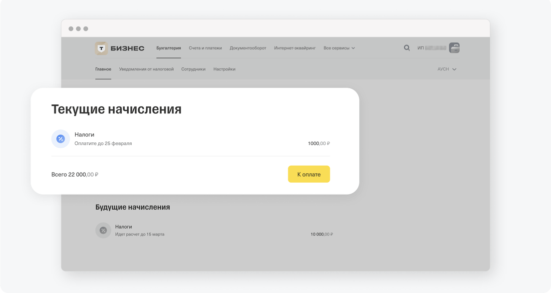
Task: Open the Настройки tab
Action: pos(224,69)
